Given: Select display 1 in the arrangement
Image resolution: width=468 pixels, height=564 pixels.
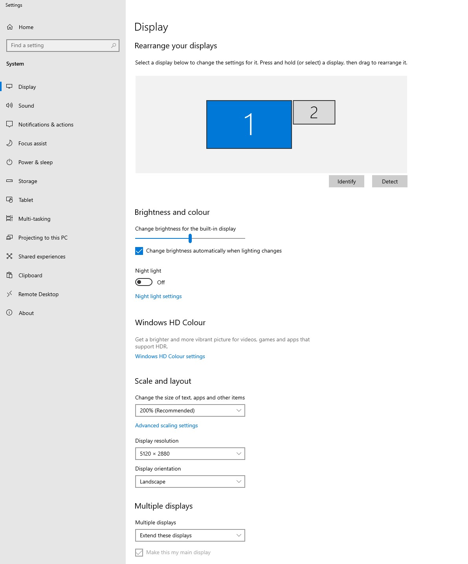Looking at the screenshot, I should tap(249, 125).
